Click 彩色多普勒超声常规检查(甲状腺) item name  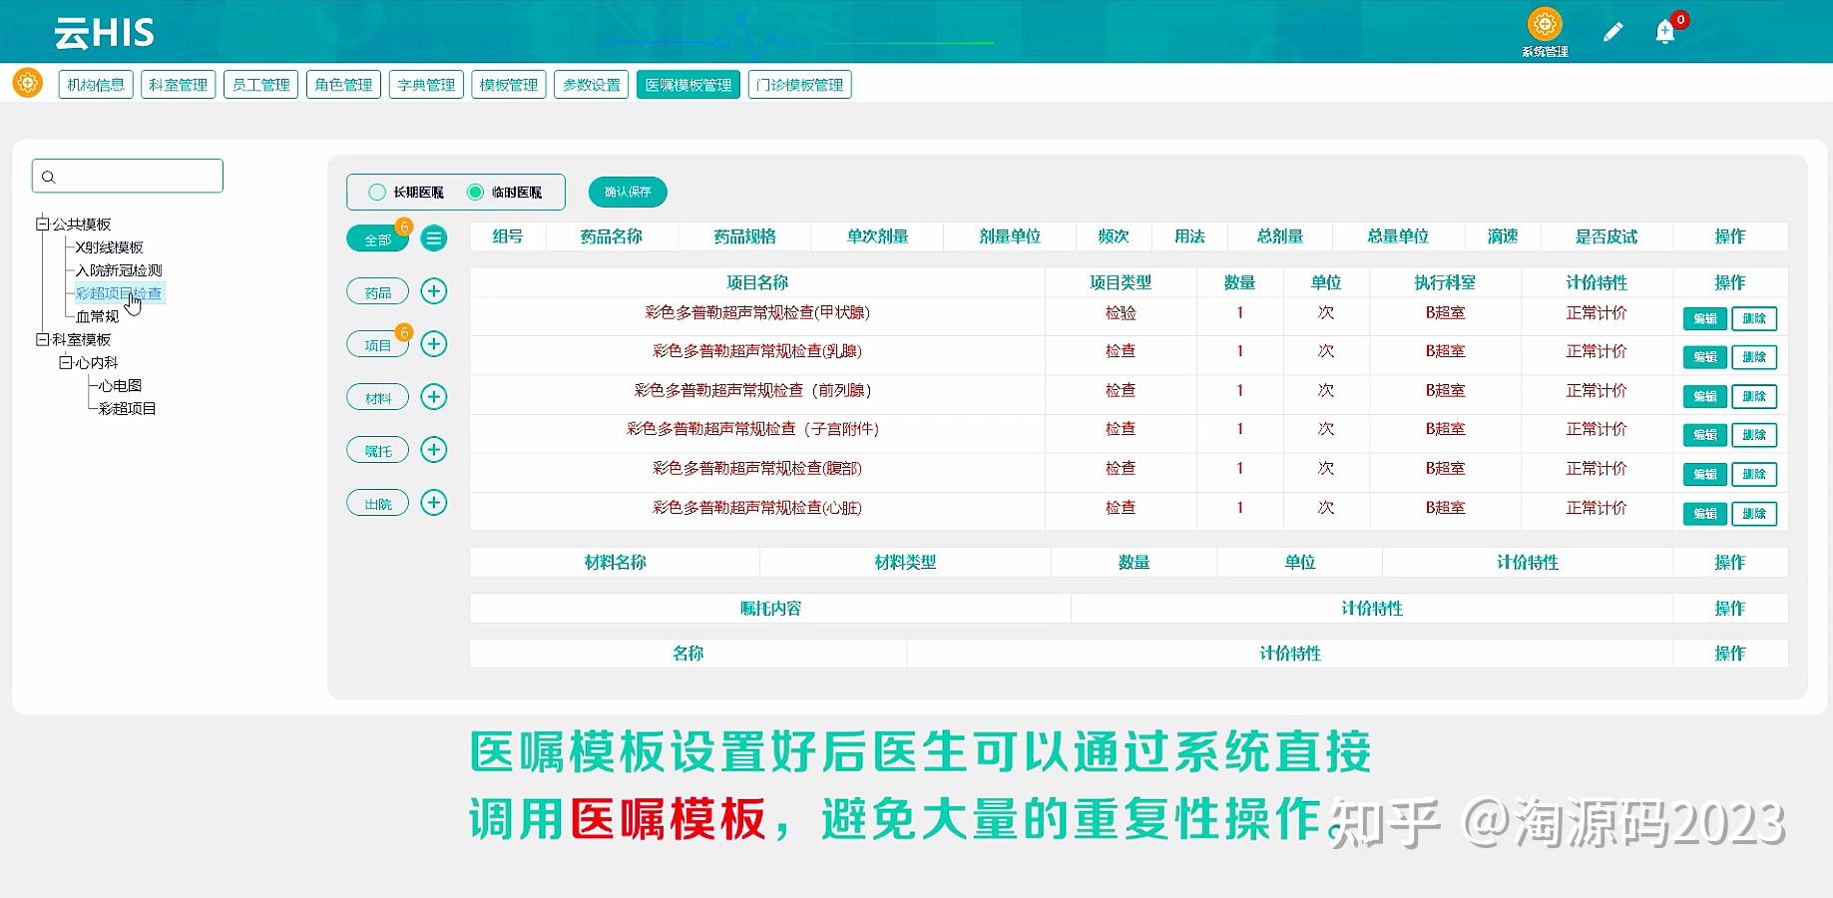(757, 313)
